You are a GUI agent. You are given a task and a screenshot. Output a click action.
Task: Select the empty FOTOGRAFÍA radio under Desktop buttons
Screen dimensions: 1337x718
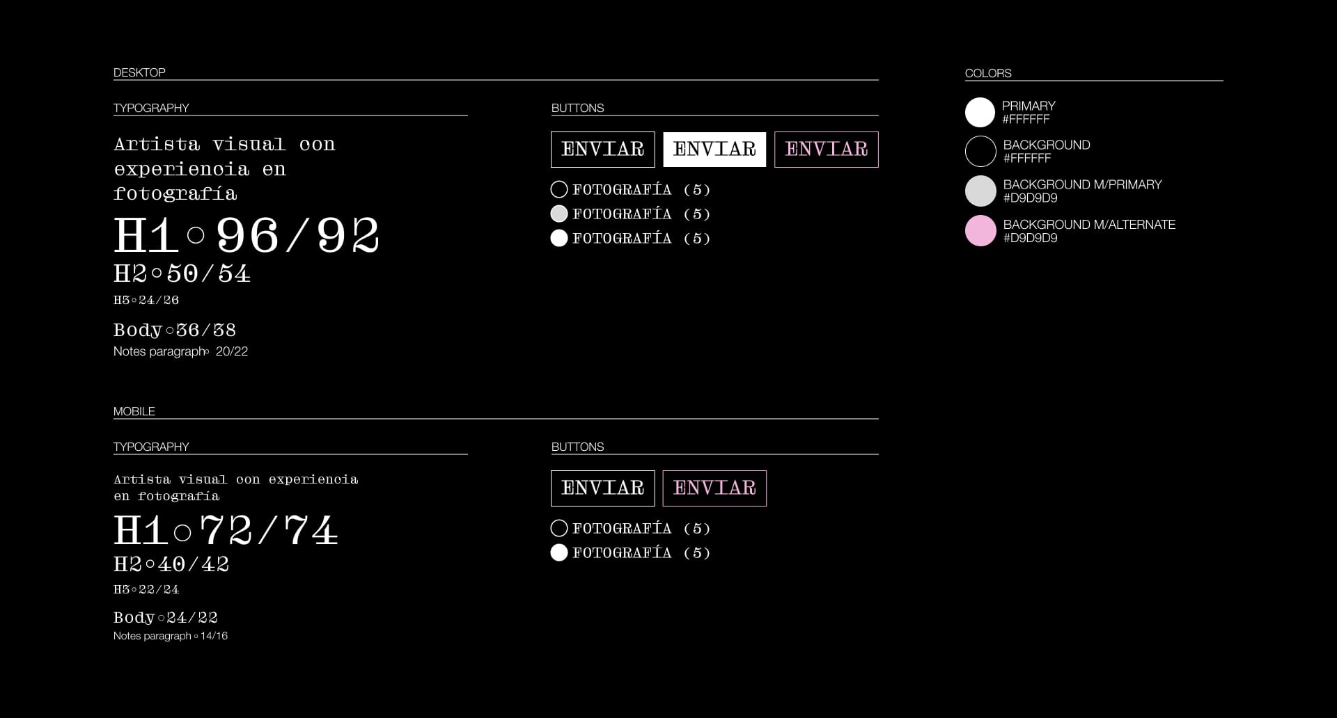[559, 189]
